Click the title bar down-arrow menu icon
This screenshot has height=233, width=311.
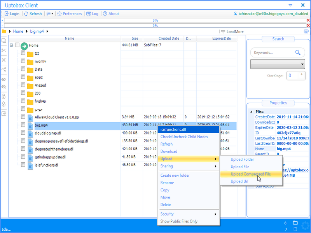290,5
